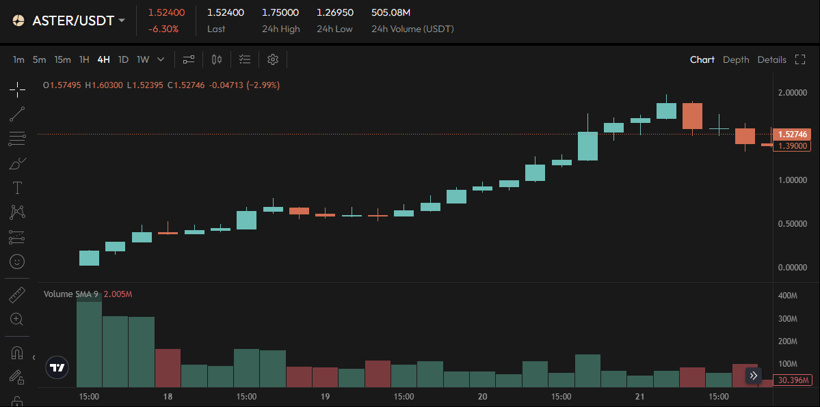Open the candlestick chart type selector
Image resolution: width=820 pixels, height=407 pixels.
pyautogui.click(x=217, y=59)
